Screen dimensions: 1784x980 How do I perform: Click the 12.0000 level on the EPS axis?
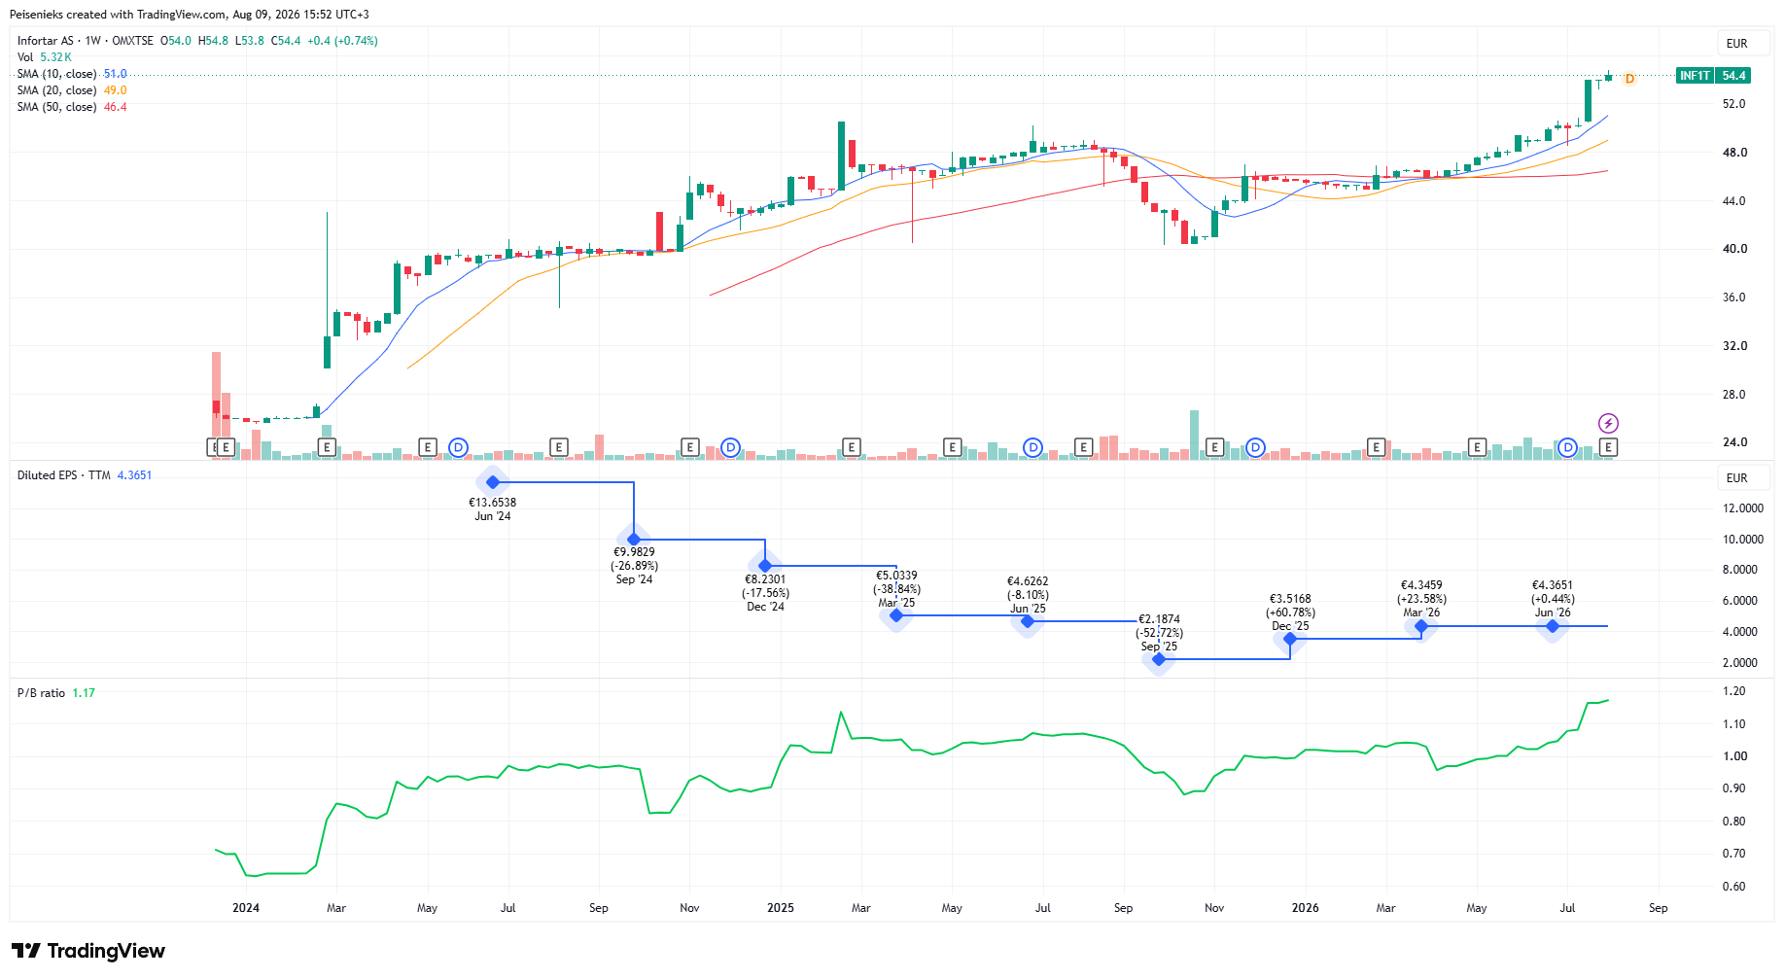[1743, 508]
